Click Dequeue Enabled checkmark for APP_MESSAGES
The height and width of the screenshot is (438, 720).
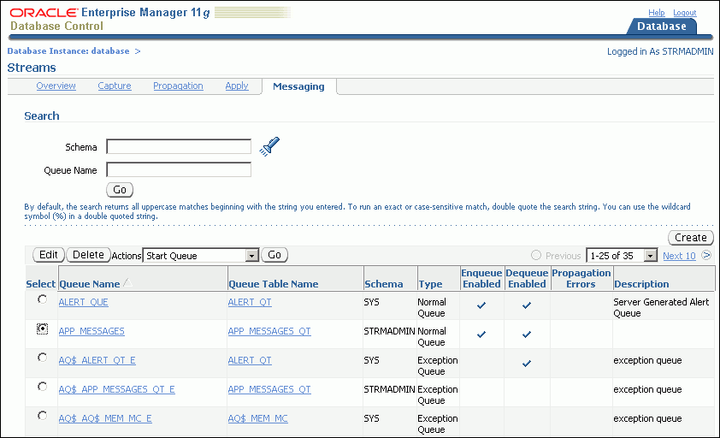(527, 334)
